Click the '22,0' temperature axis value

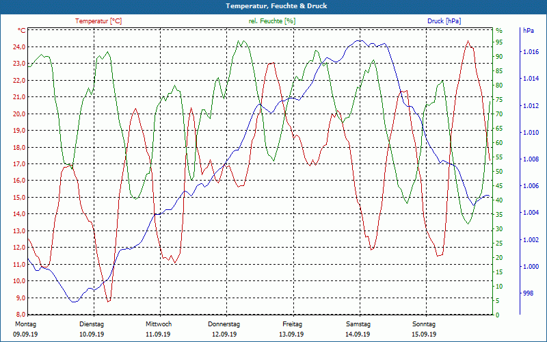[x=19, y=80]
